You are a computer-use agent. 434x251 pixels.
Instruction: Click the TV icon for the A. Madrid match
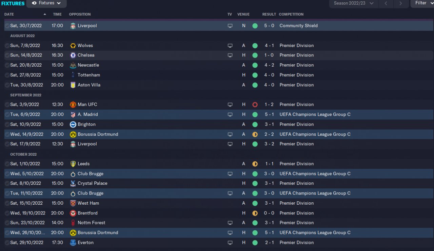pos(230,115)
